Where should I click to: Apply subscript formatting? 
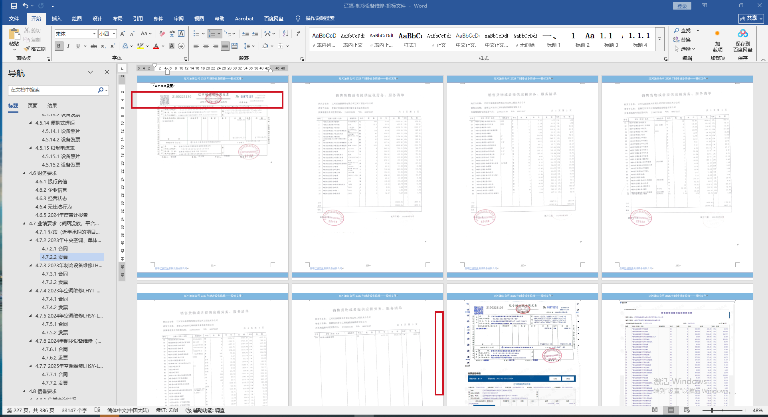pyautogui.click(x=103, y=46)
